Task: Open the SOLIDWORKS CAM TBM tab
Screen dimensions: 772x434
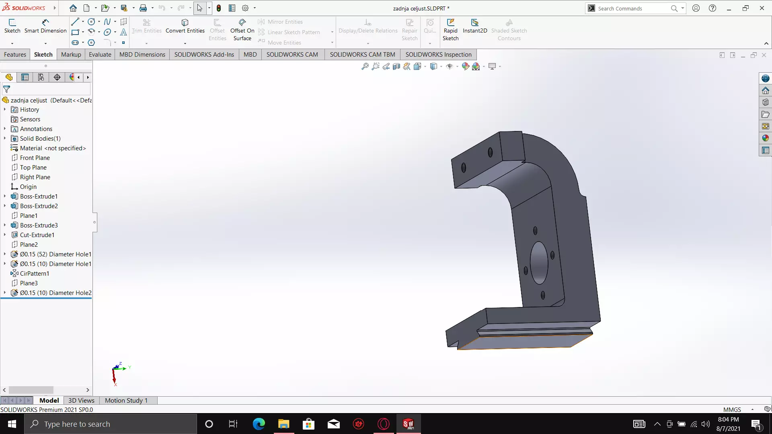Action: [x=362, y=54]
